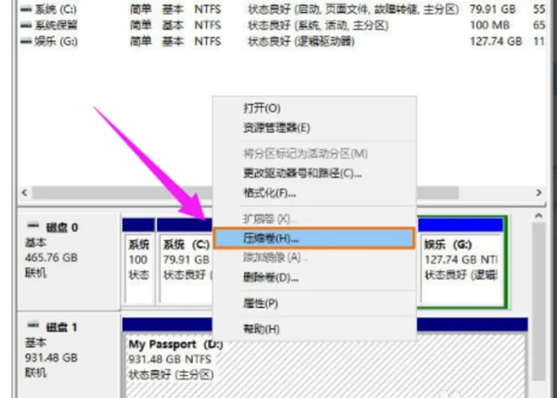Image resolution: width=557 pixels, height=398 pixels.
Task: Click the 磁盘 1 disk label panel
Action: click(x=69, y=355)
